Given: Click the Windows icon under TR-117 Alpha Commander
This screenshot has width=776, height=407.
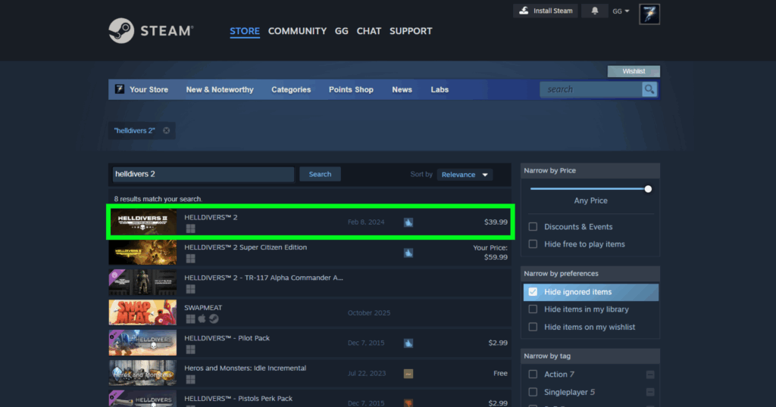Looking at the screenshot, I should tap(190, 289).
